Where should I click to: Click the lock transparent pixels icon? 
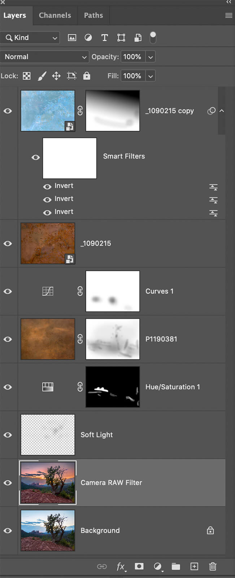(x=27, y=76)
